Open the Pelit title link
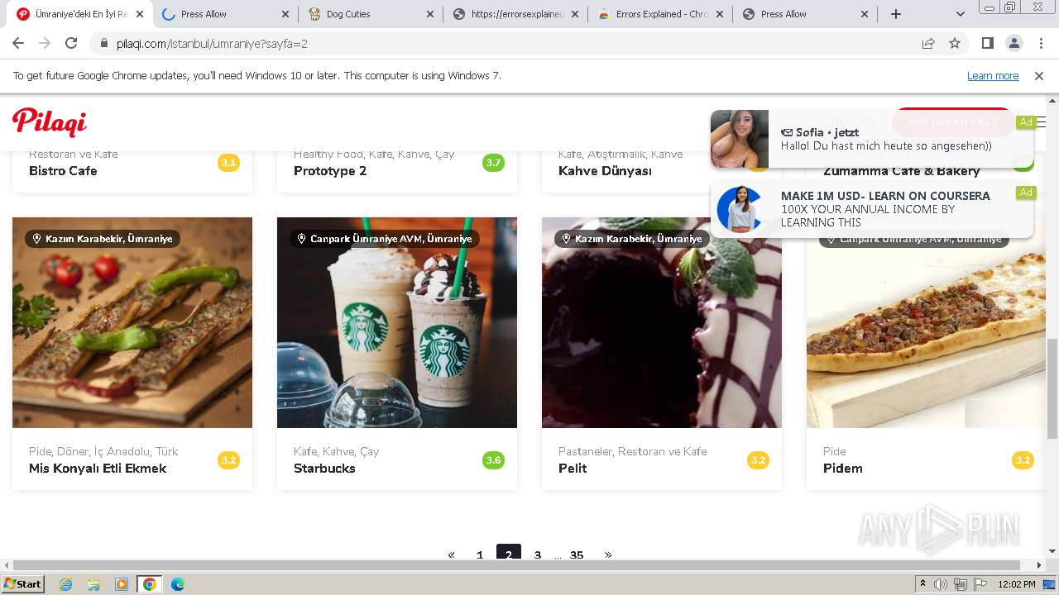 tap(573, 469)
